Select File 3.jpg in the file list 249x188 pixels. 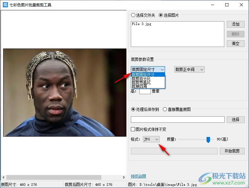coord(142,24)
